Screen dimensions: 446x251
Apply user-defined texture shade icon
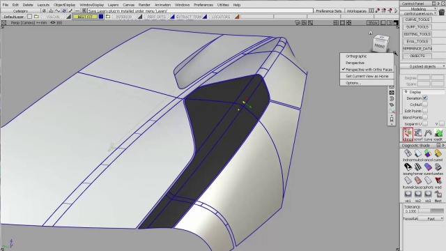(x=438, y=167)
